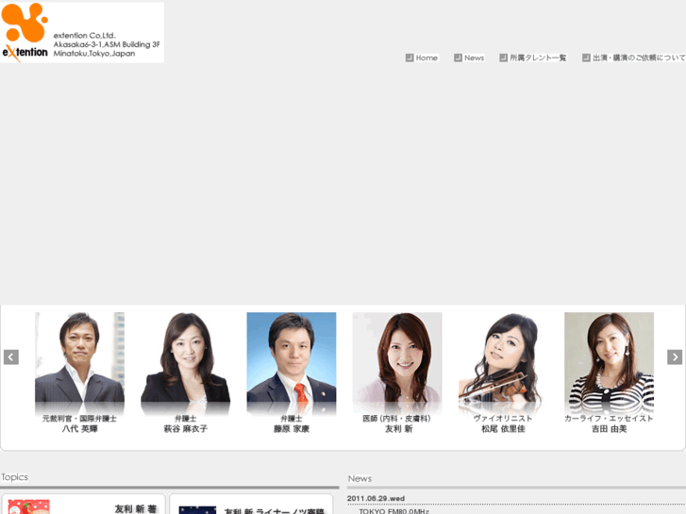
Task: Click the dark blue topic thumbnail image
Action: click(x=197, y=510)
